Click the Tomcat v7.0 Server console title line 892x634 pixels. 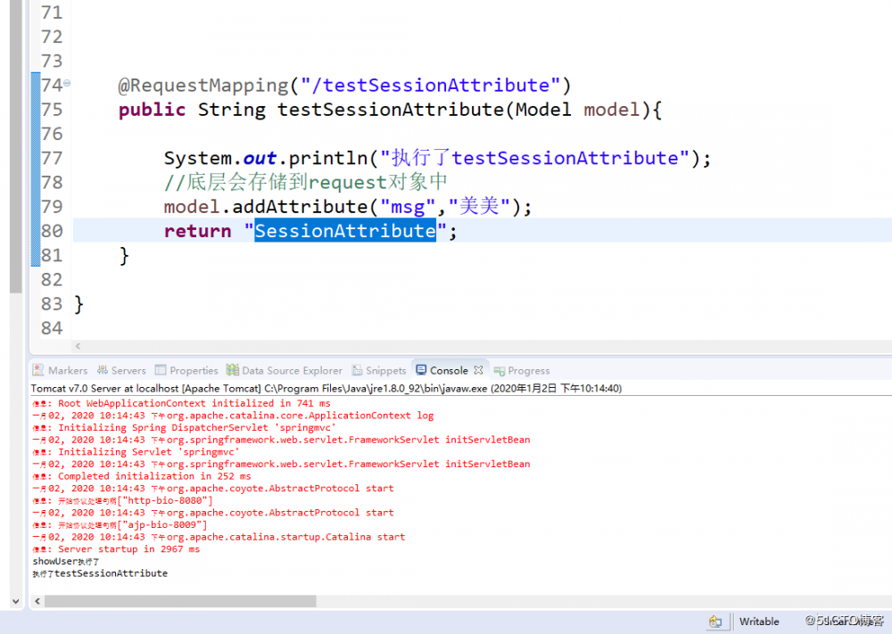(326, 389)
